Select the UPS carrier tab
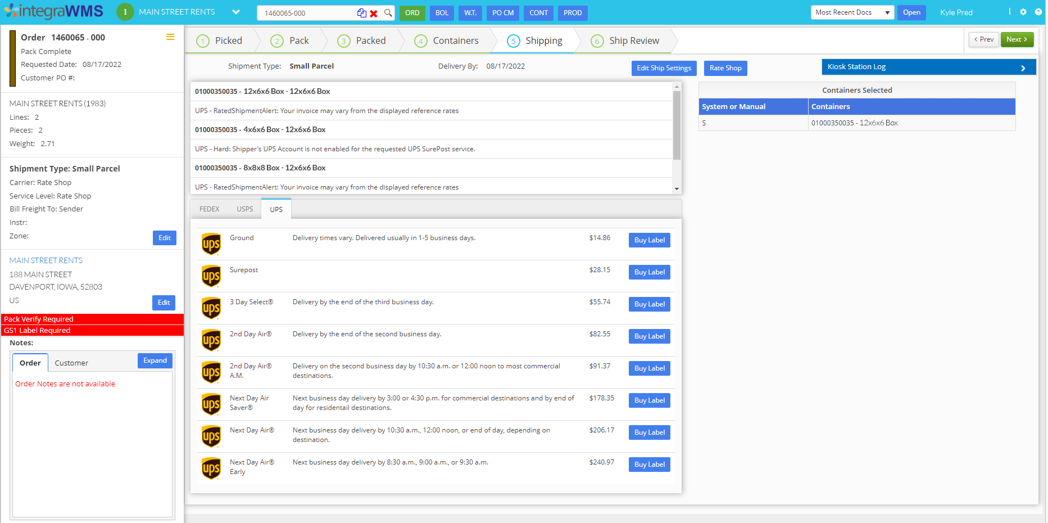Image resolution: width=1048 pixels, height=523 pixels. [276, 209]
